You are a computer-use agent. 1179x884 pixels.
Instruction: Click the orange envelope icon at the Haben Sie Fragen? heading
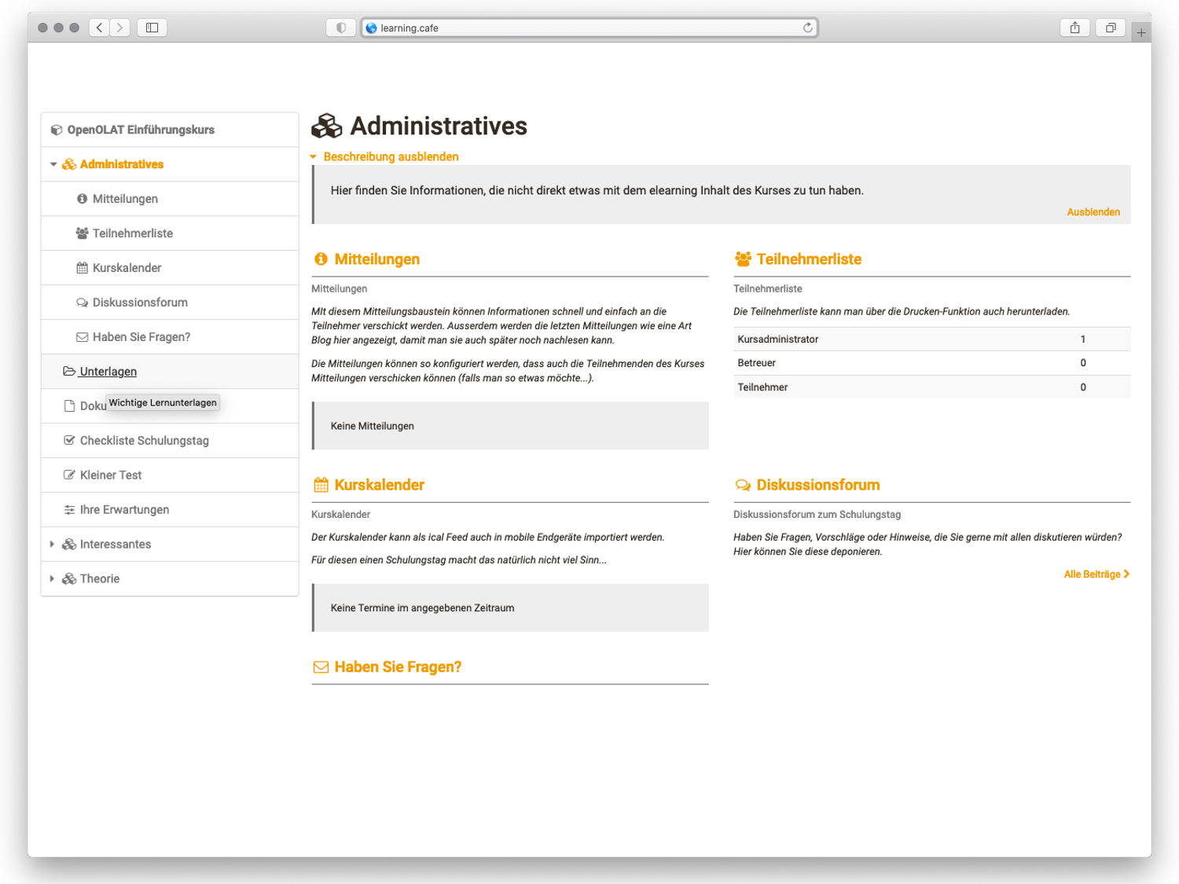[321, 667]
